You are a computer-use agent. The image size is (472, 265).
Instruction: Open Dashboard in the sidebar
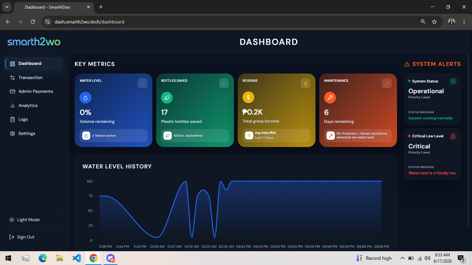[34, 63]
